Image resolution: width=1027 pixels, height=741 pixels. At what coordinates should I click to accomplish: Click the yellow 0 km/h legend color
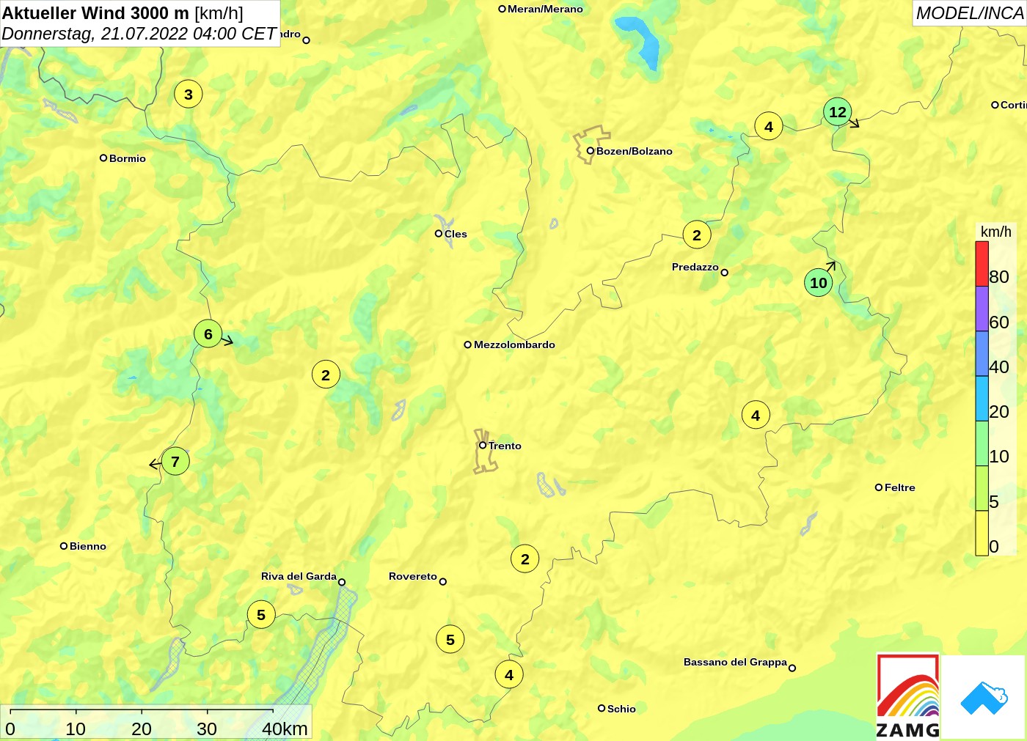click(x=982, y=533)
